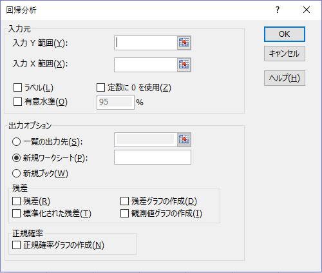Enable 正規確率グラフの作成(N)

(16, 245)
